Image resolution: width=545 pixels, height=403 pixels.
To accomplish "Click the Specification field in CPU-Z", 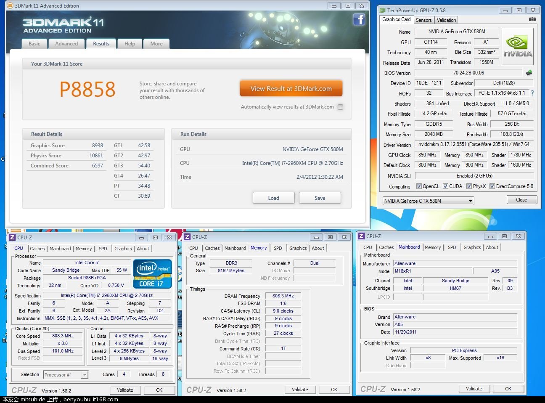I will click(107, 296).
